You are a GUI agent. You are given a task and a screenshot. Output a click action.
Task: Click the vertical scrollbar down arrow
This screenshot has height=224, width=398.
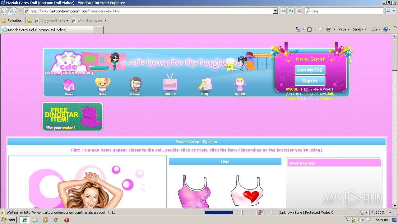395,206
